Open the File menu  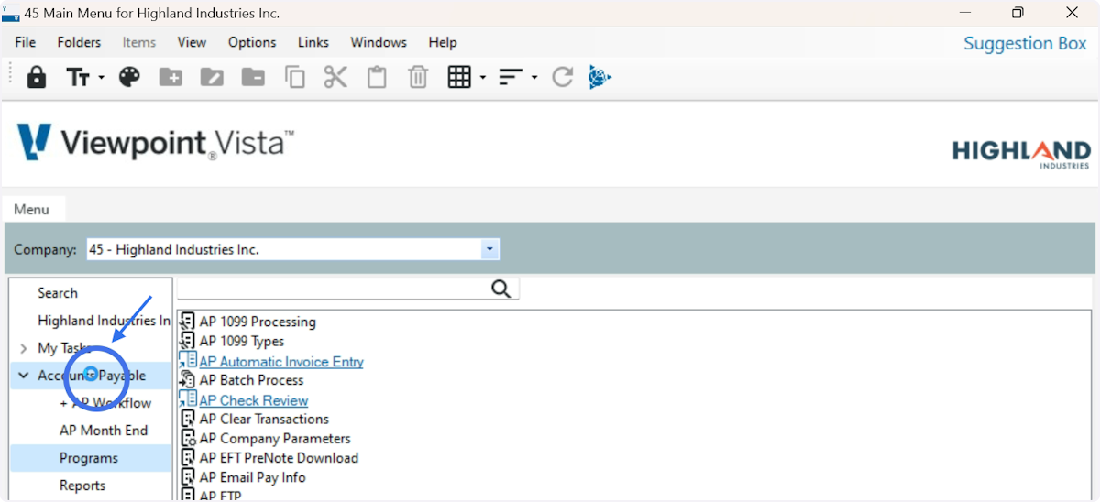26,42
